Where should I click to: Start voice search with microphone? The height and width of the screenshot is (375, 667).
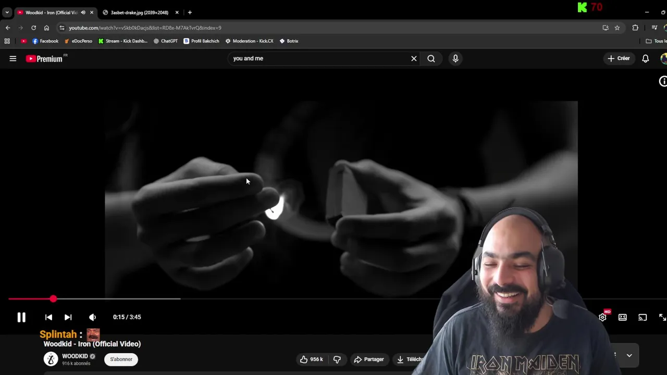(x=455, y=58)
